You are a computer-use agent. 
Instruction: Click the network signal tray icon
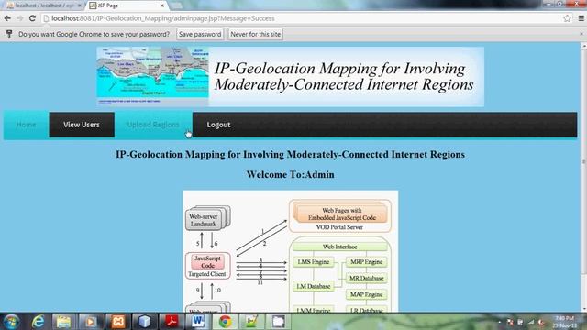(530, 322)
